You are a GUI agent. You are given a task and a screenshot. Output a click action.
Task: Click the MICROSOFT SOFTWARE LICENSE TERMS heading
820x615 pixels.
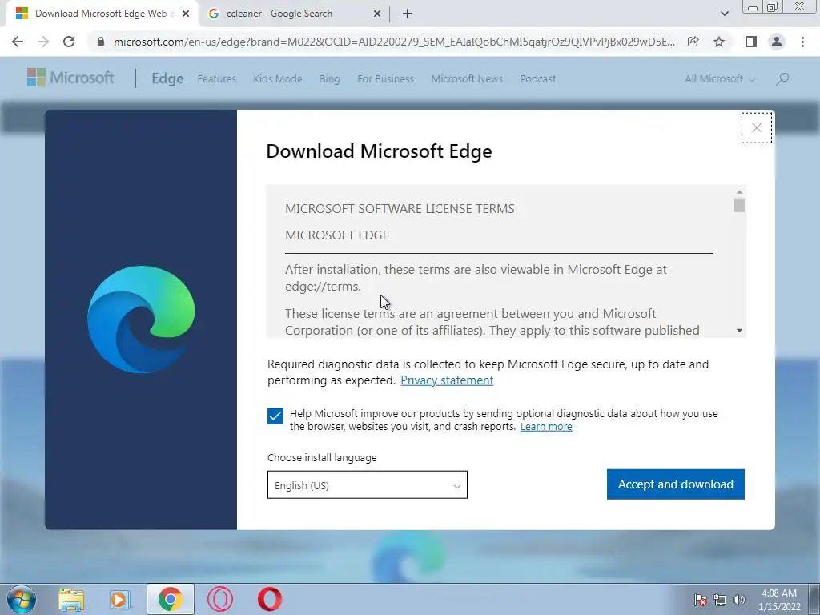pos(400,209)
